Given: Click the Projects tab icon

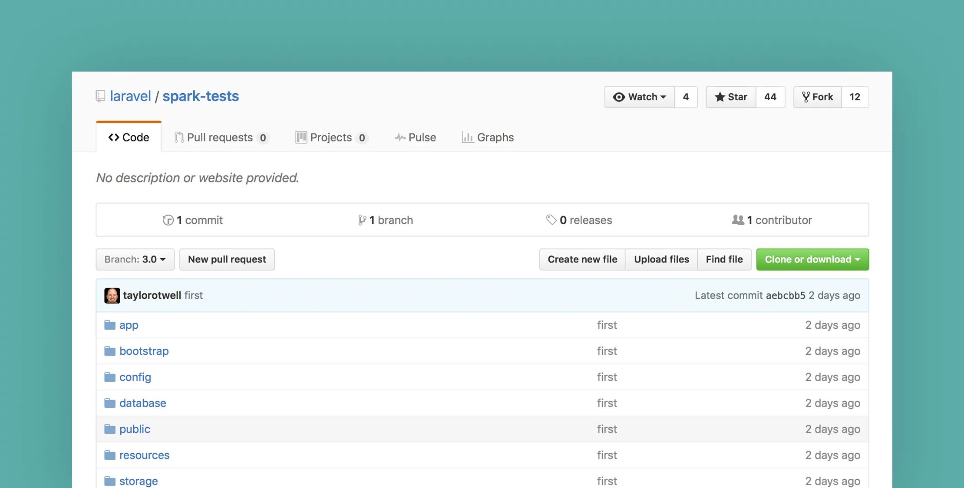Looking at the screenshot, I should tap(299, 136).
